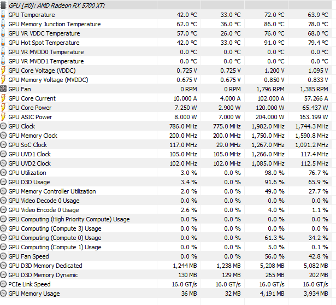Click the clock icon beside GPU Clock
This screenshot has width=336, height=305.
pyautogui.click(x=3, y=126)
